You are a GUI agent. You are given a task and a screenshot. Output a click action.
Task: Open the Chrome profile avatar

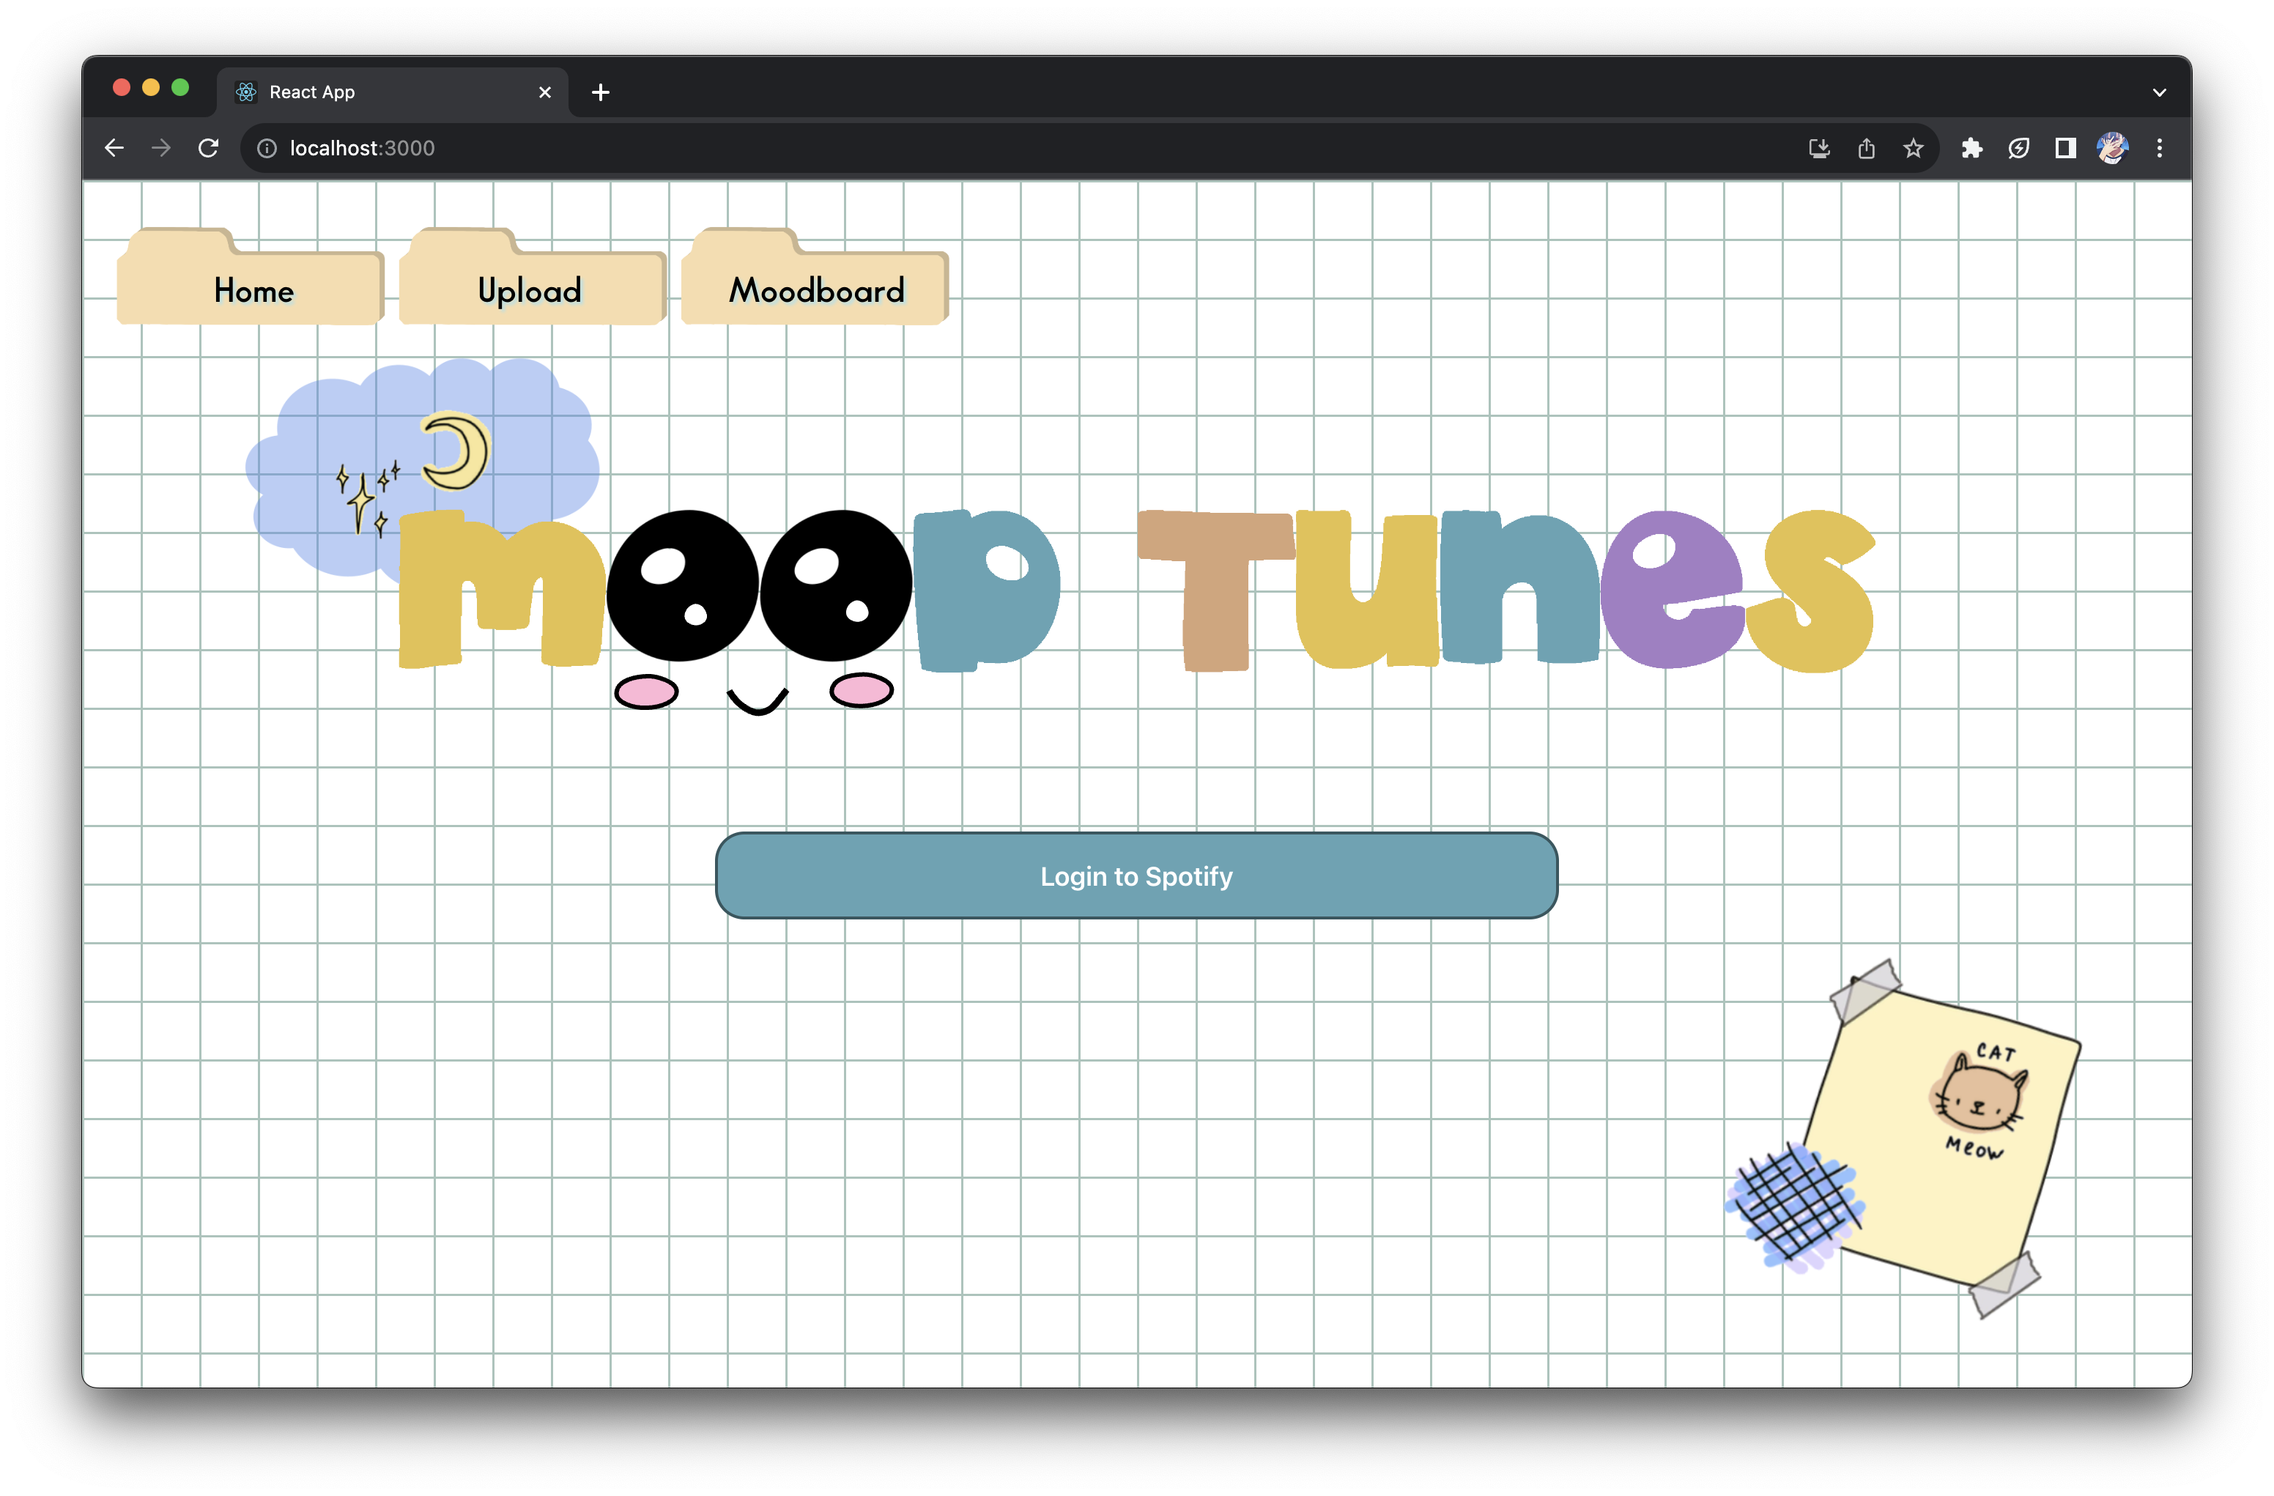(2113, 148)
